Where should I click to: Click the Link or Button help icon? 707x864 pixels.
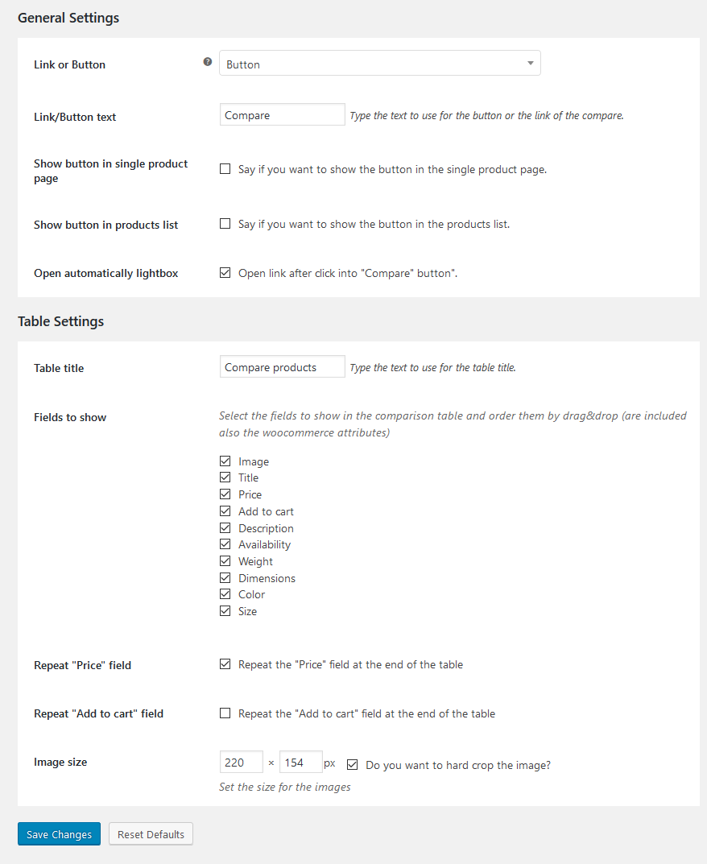[x=208, y=62]
